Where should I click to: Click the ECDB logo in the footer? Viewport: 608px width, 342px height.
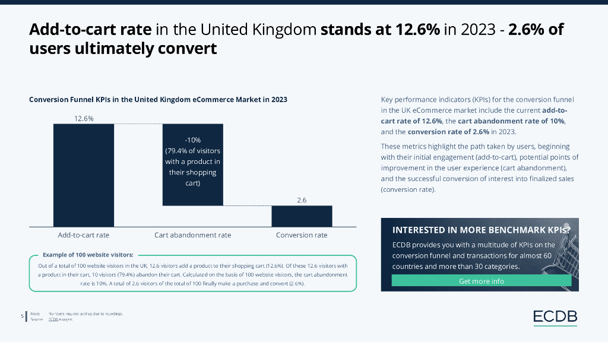[x=555, y=317]
